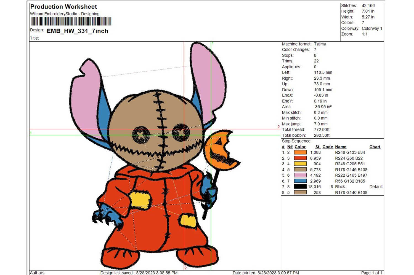
Task: Click thread name 'R248 G205 B51'
Action: (x=350, y=164)
